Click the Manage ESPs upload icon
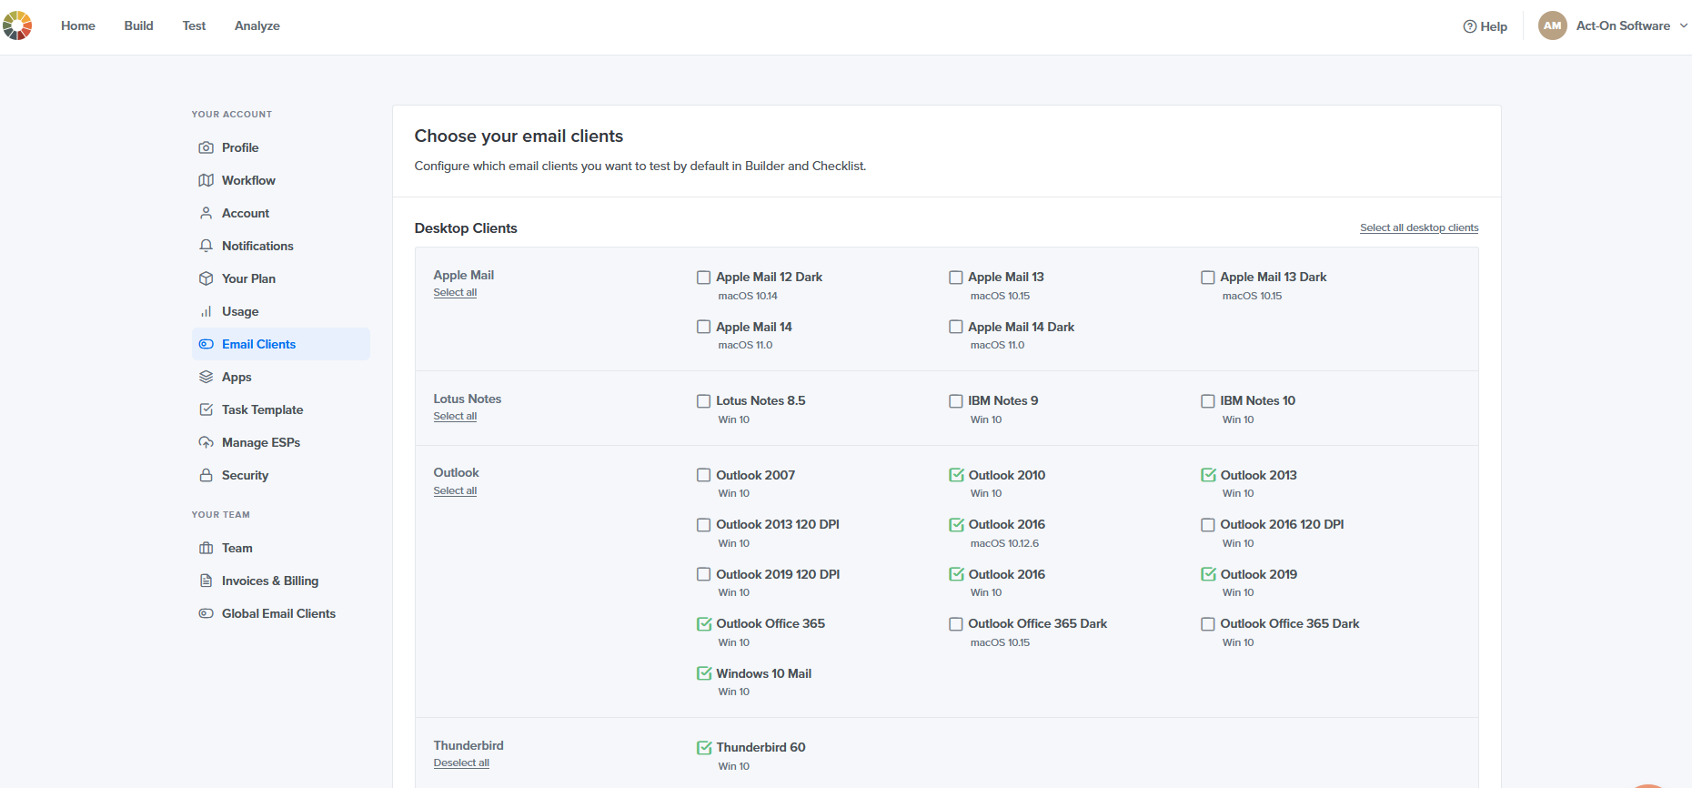 pos(206,442)
